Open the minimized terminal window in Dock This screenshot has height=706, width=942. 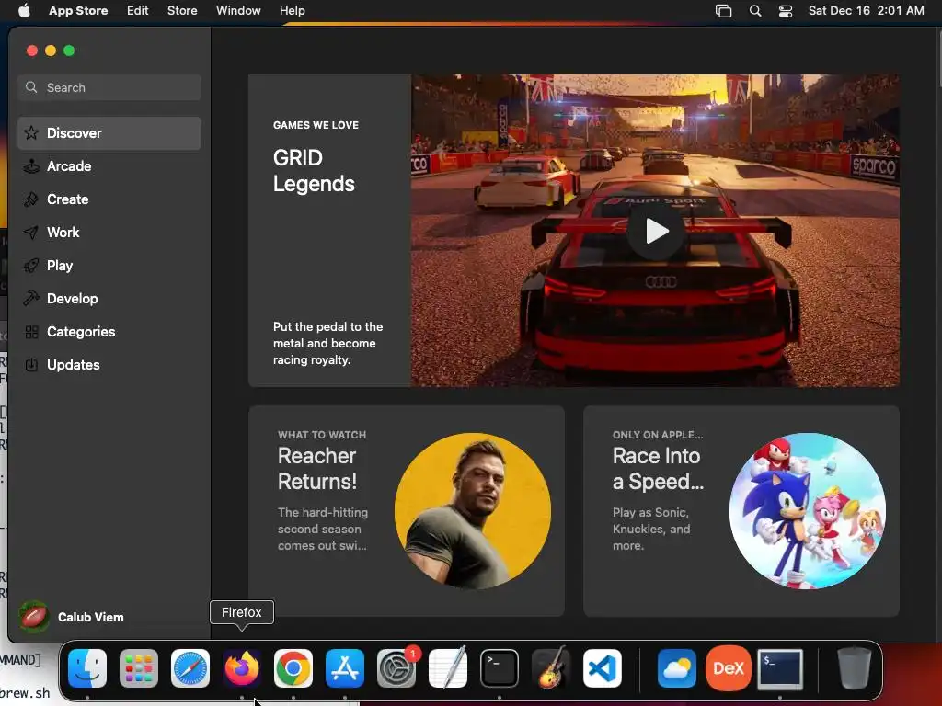point(780,668)
